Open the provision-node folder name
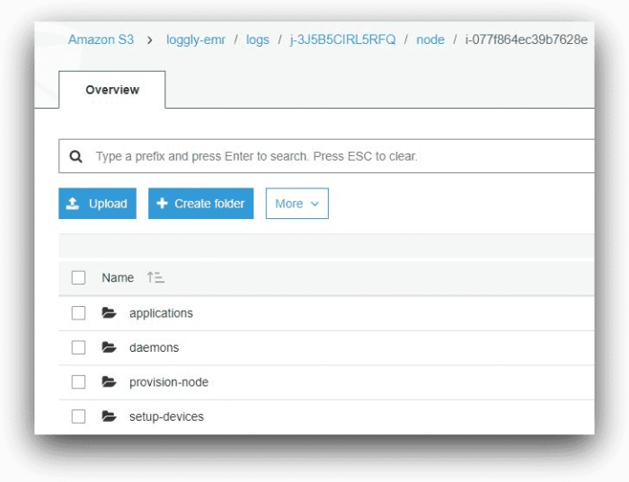 [x=169, y=382]
